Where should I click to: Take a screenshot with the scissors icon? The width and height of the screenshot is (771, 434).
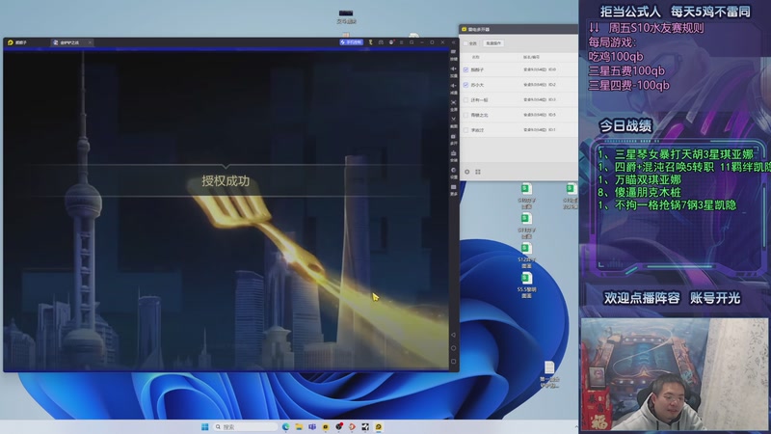[453, 122]
